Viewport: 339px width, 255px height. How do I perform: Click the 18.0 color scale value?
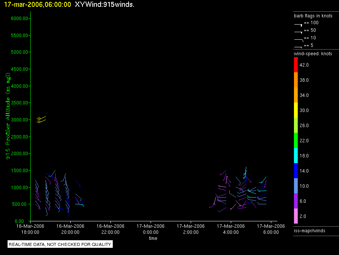pyautogui.click(x=304, y=156)
